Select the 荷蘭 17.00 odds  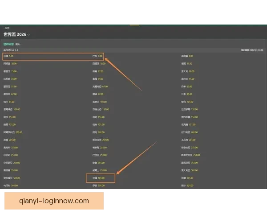[98, 71]
